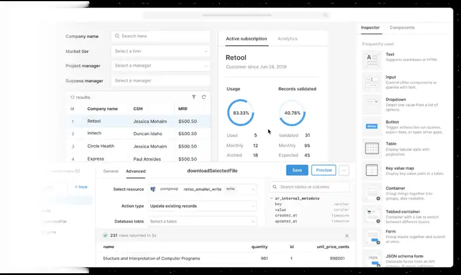Select the Form component icon

[x=373, y=237]
